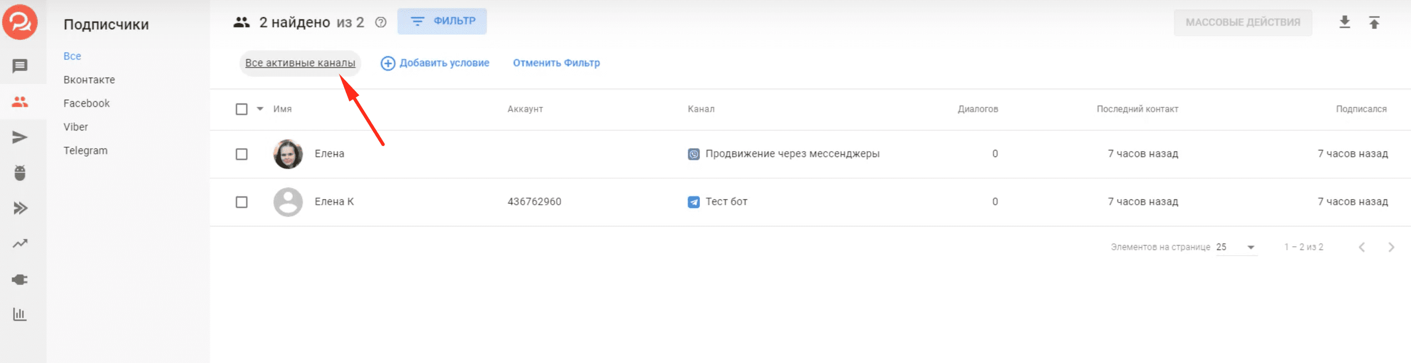Image resolution: width=1411 pixels, height=363 pixels.
Task: Select the Telegram channel filter
Action: point(85,151)
